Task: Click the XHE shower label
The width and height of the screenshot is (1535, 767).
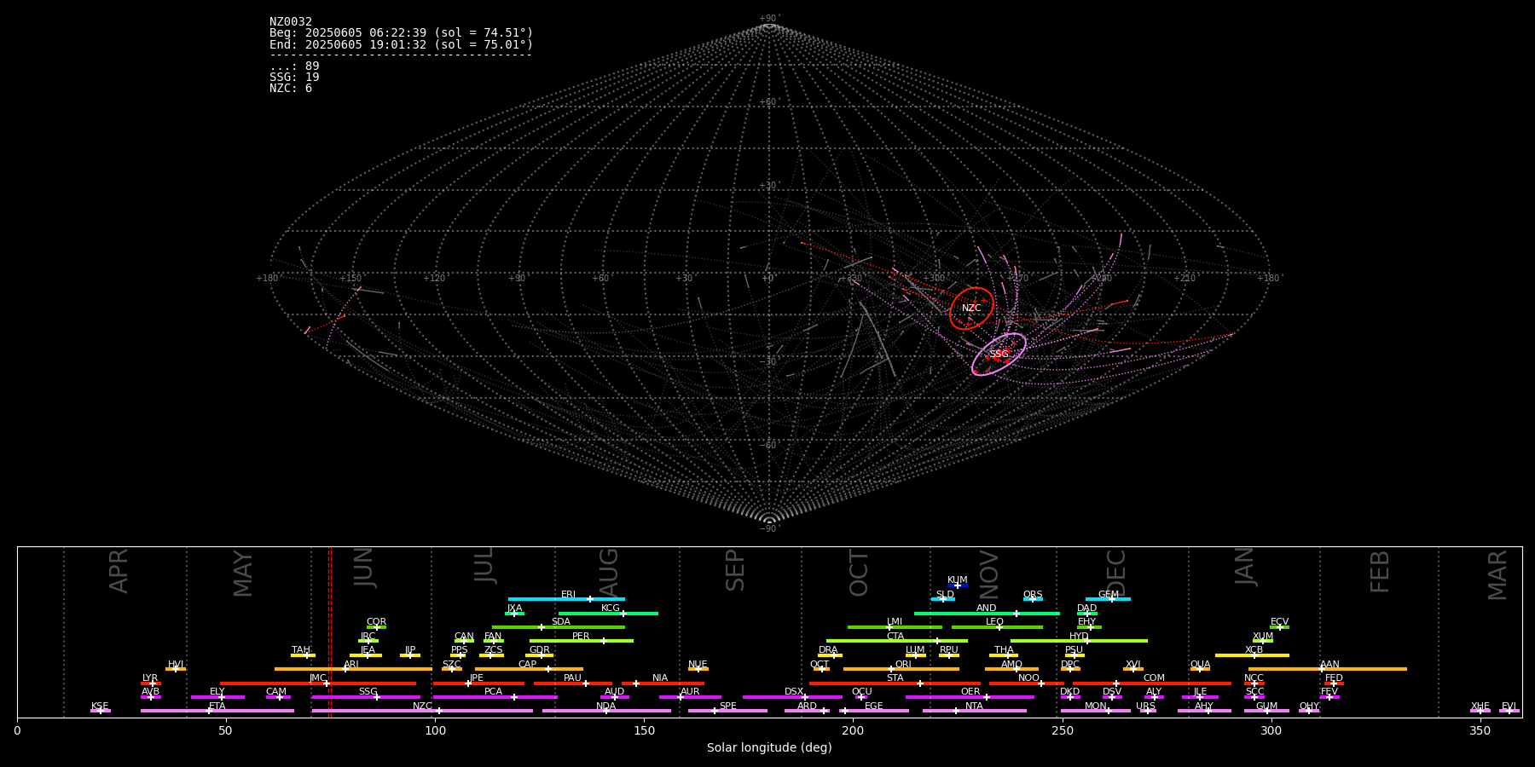Action: (1480, 706)
